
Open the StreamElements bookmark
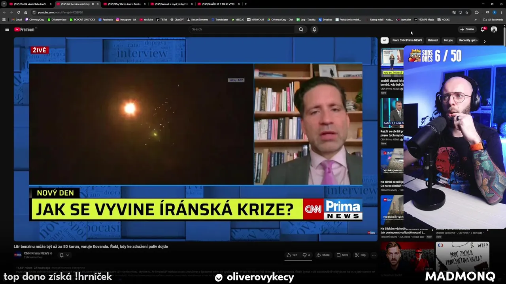[198, 20]
